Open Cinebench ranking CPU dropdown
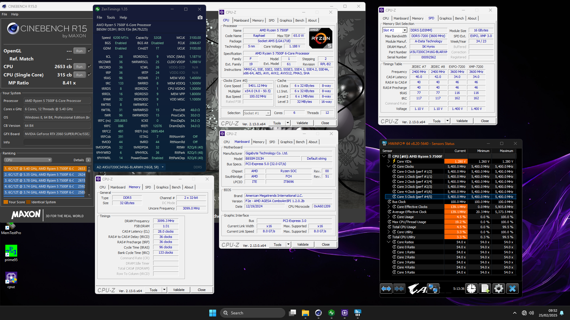This screenshot has height=320, width=570. point(28,160)
